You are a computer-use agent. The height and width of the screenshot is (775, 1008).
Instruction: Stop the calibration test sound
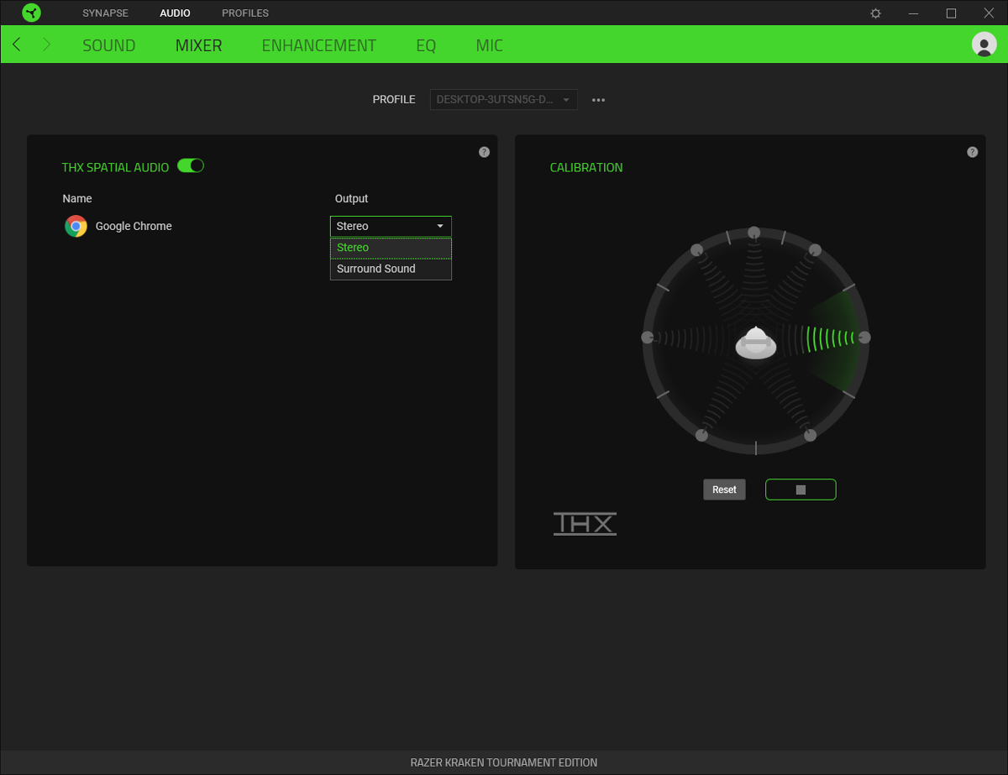(x=801, y=490)
